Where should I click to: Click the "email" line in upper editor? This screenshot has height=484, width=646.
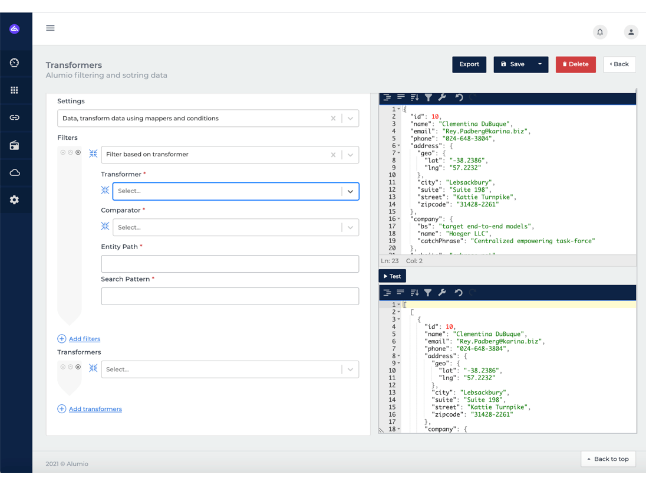470,131
